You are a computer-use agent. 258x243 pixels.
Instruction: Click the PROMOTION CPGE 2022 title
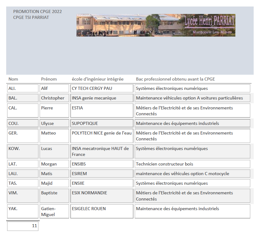point(37,11)
